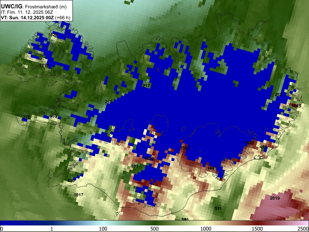Click the legend tick labeled 1500

tap(257, 229)
